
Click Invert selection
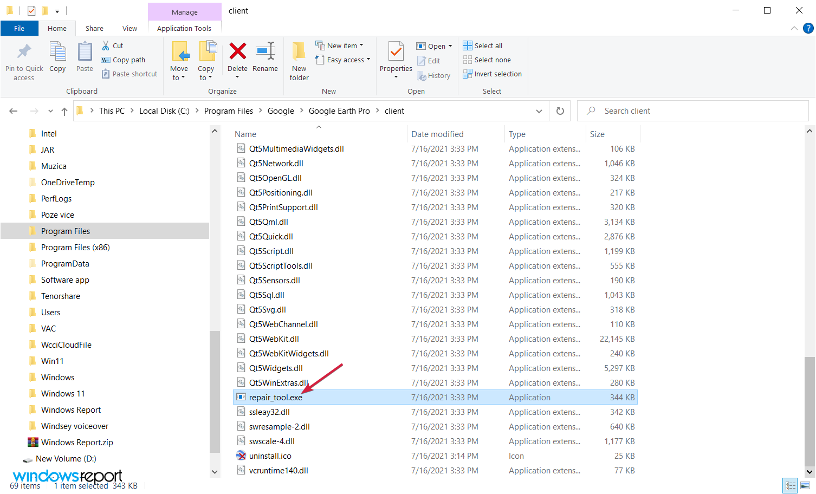[x=493, y=74]
